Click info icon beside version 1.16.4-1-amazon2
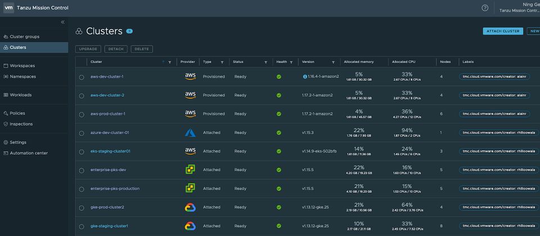Viewport: 540px width, 236px height. (305, 76)
